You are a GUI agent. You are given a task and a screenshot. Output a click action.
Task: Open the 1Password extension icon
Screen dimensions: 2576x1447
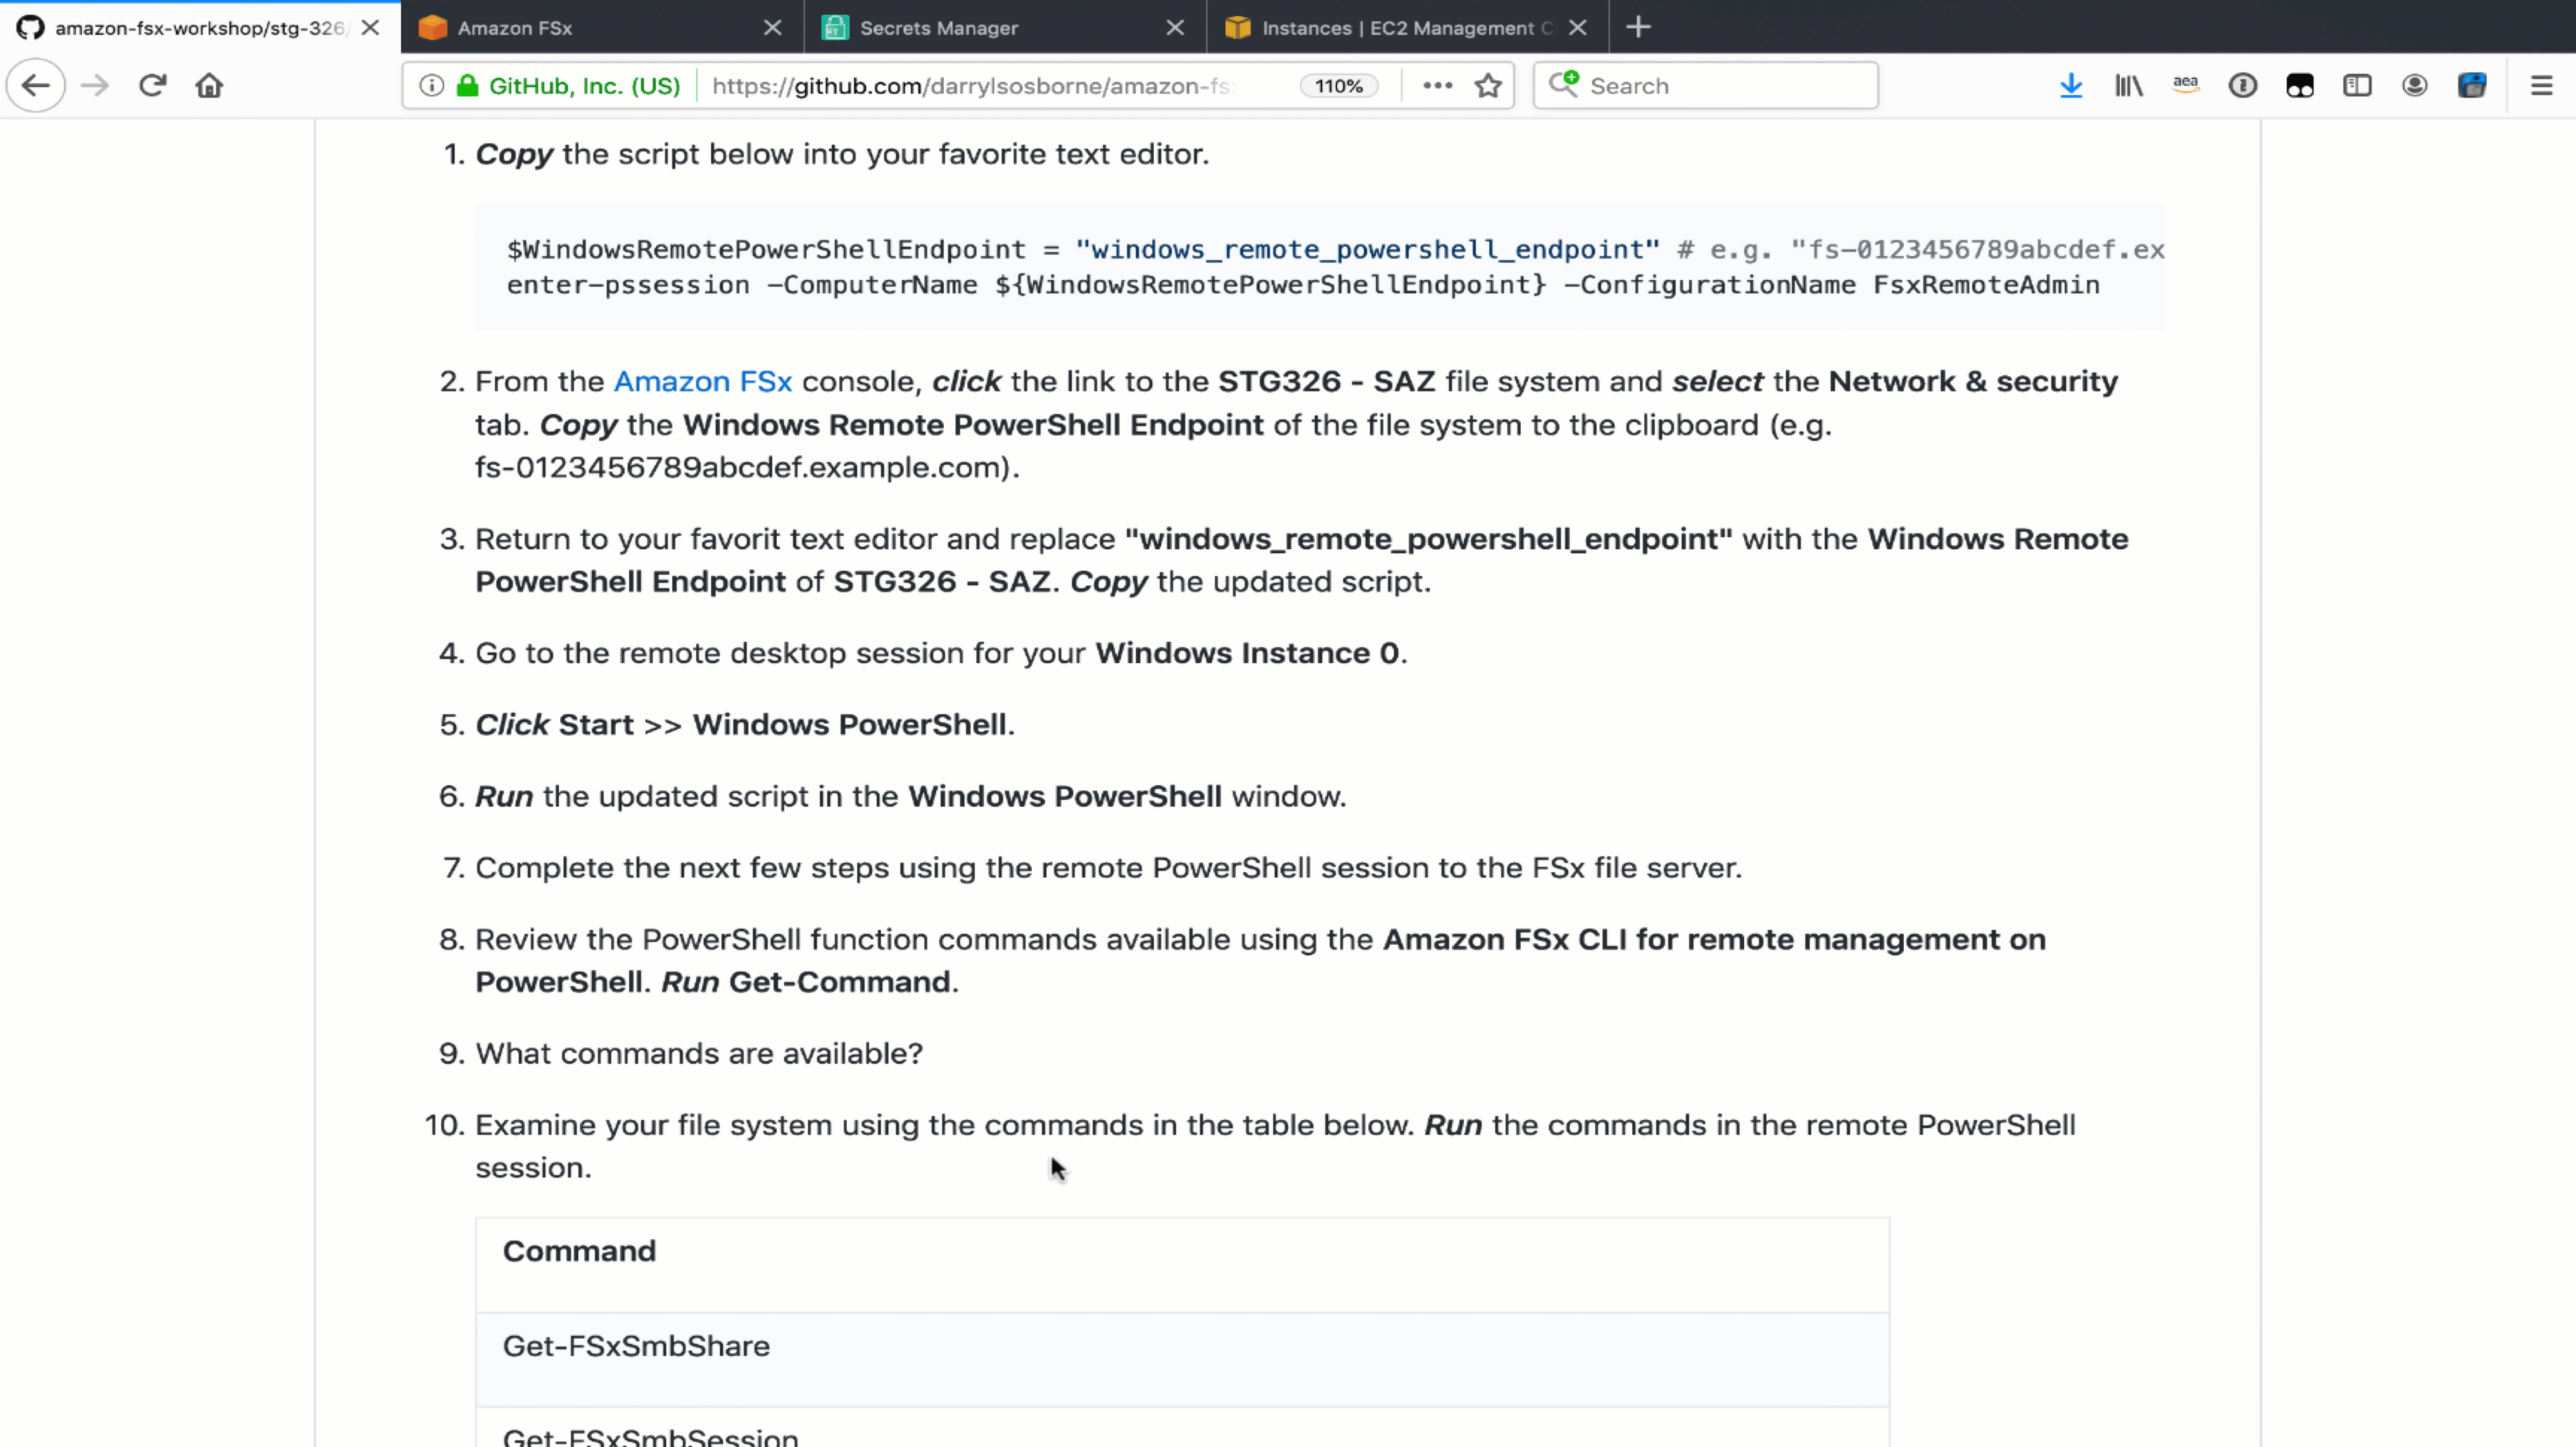click(x=2243, y=86)
